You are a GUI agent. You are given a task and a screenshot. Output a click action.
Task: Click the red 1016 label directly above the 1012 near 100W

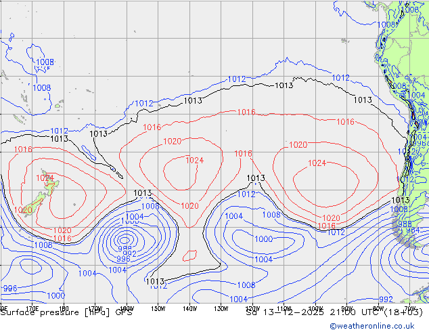click(x=326, y=226)
